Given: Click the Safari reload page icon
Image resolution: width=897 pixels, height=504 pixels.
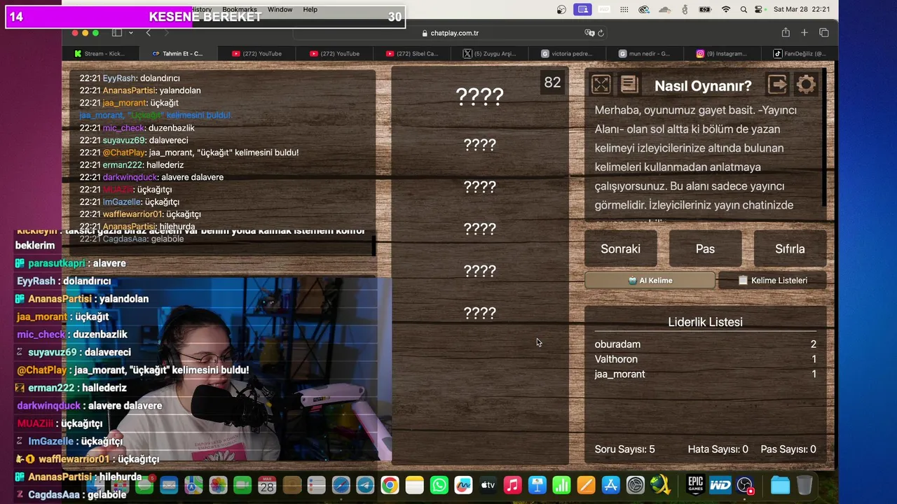Looking at the screenshot, I should pos(601,33).
